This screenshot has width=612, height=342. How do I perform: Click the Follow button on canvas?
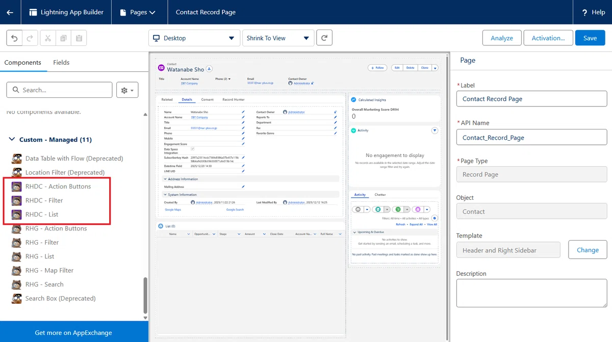[x=377, y=68]
